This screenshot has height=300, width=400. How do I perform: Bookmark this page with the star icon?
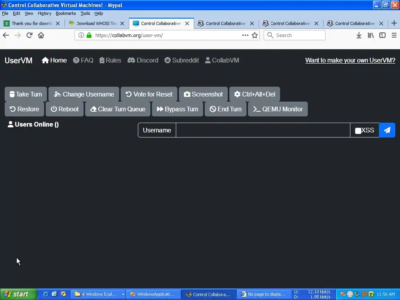(x=255, y=35)
